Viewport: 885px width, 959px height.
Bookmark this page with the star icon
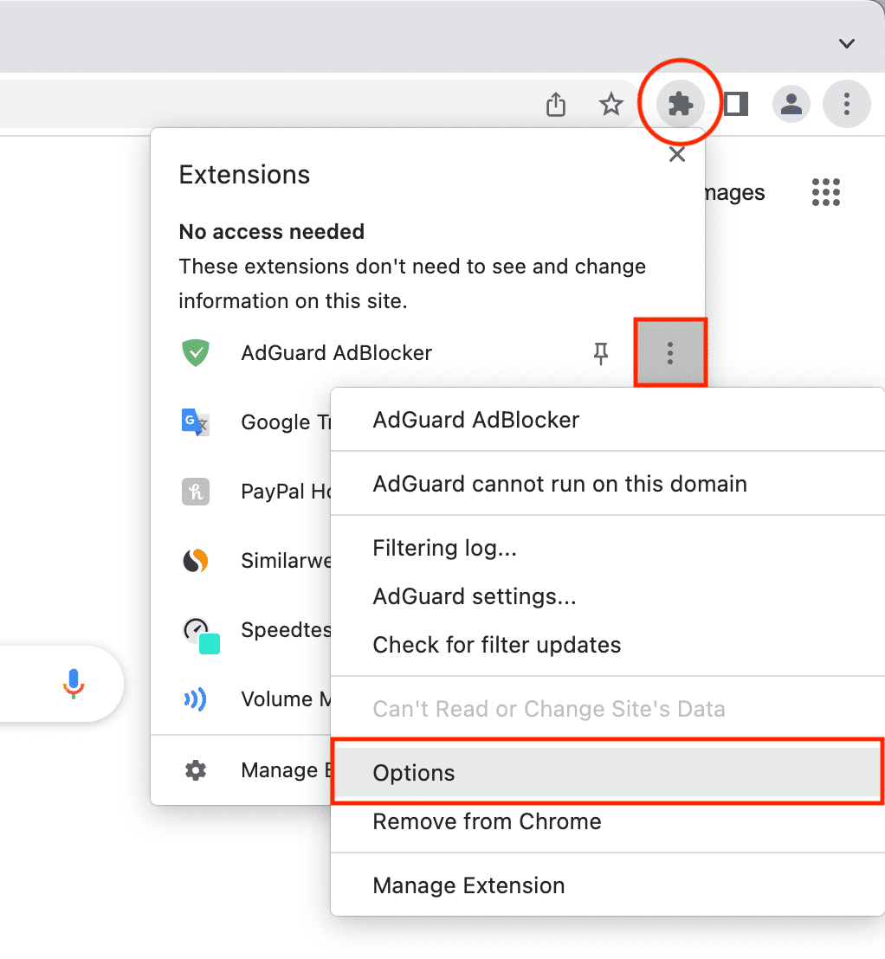[x=610, y=105]
